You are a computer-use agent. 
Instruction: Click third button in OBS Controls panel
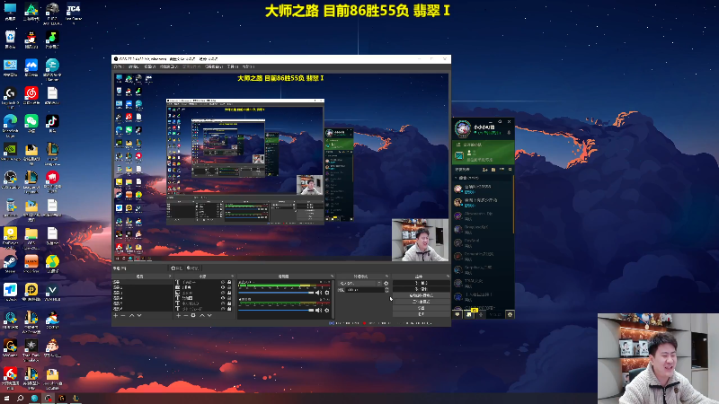pos(422,295)
